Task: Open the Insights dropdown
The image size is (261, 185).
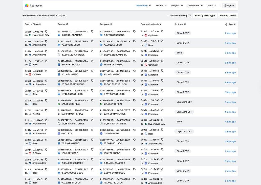Action: coord(177,6)
